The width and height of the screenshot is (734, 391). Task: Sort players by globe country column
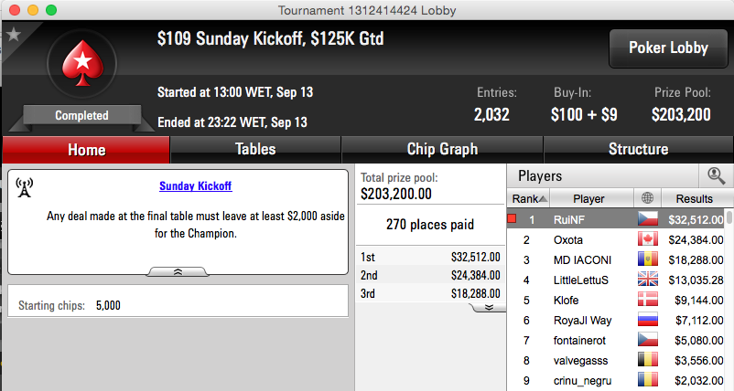pos(647,198)
